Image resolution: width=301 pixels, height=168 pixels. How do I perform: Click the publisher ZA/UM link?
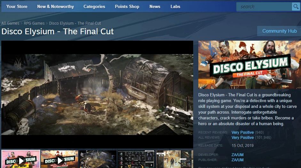click(237, 160)
